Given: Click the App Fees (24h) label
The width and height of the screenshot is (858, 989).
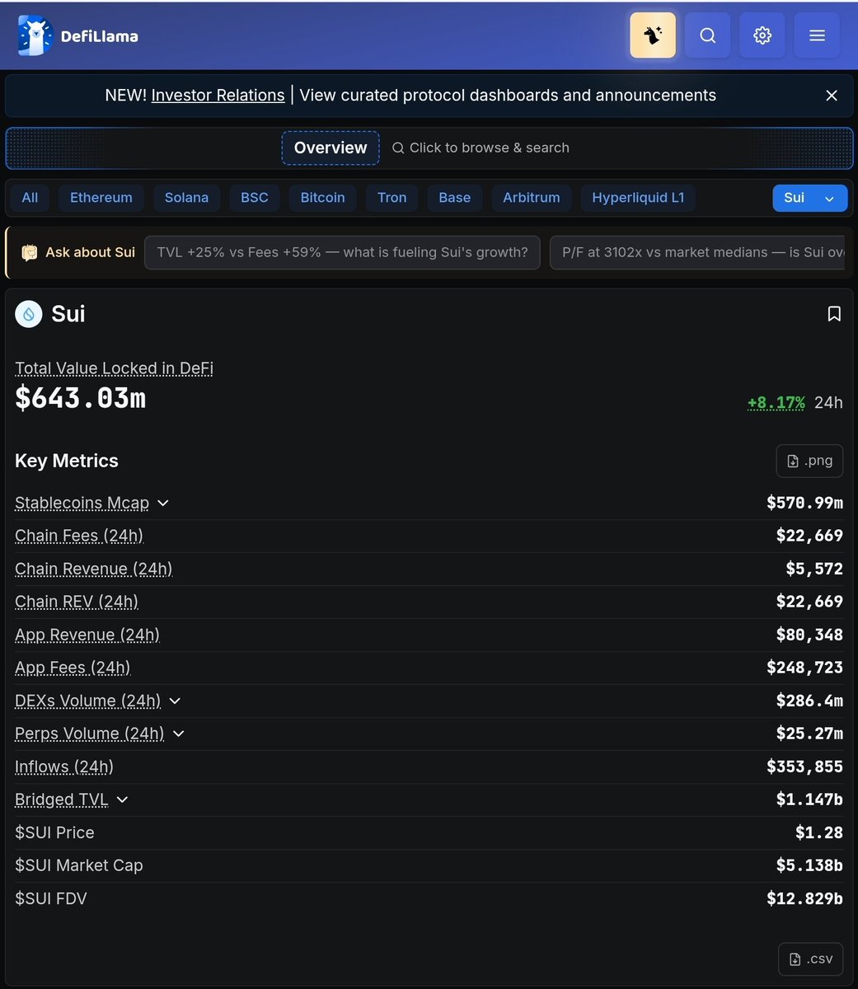Looking at the screenshot, I should 73,668.
